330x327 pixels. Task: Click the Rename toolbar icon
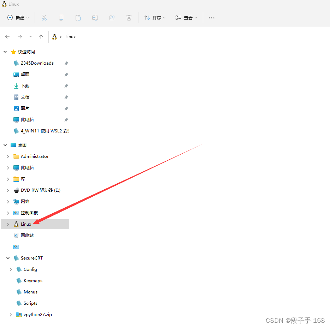point(95,18)
